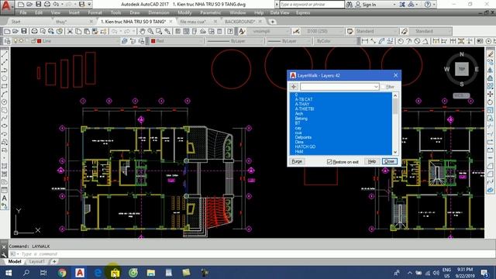
Task: Click the LayerWalk list scrollbar down arrow
Action: pyautogui.click(x=395, y=152)
